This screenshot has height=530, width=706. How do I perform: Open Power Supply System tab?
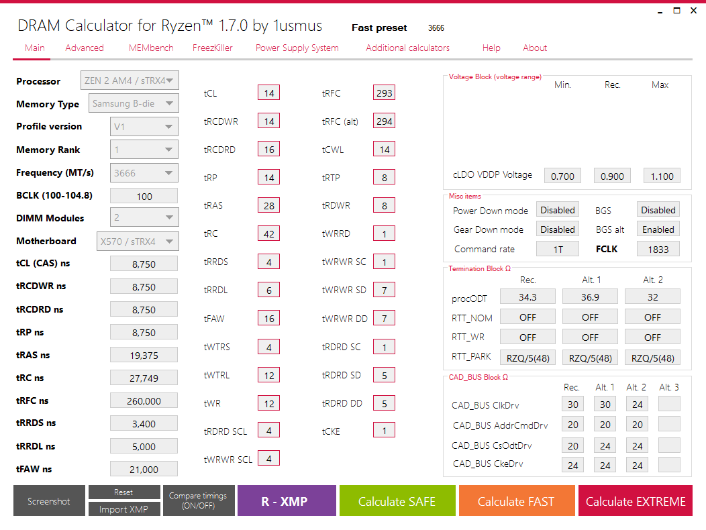(297, 48)
